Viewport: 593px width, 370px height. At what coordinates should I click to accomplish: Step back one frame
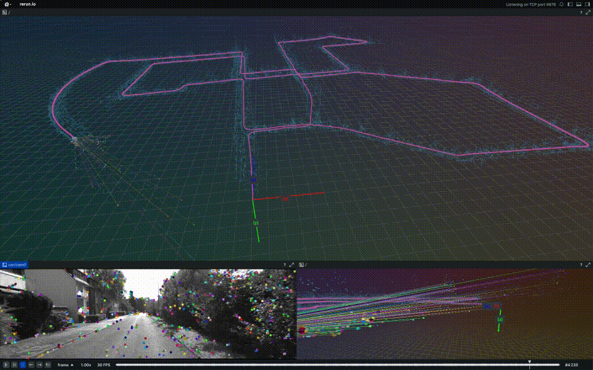coord(31,364)
